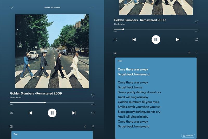Like the song in the left player

point(93,95)
